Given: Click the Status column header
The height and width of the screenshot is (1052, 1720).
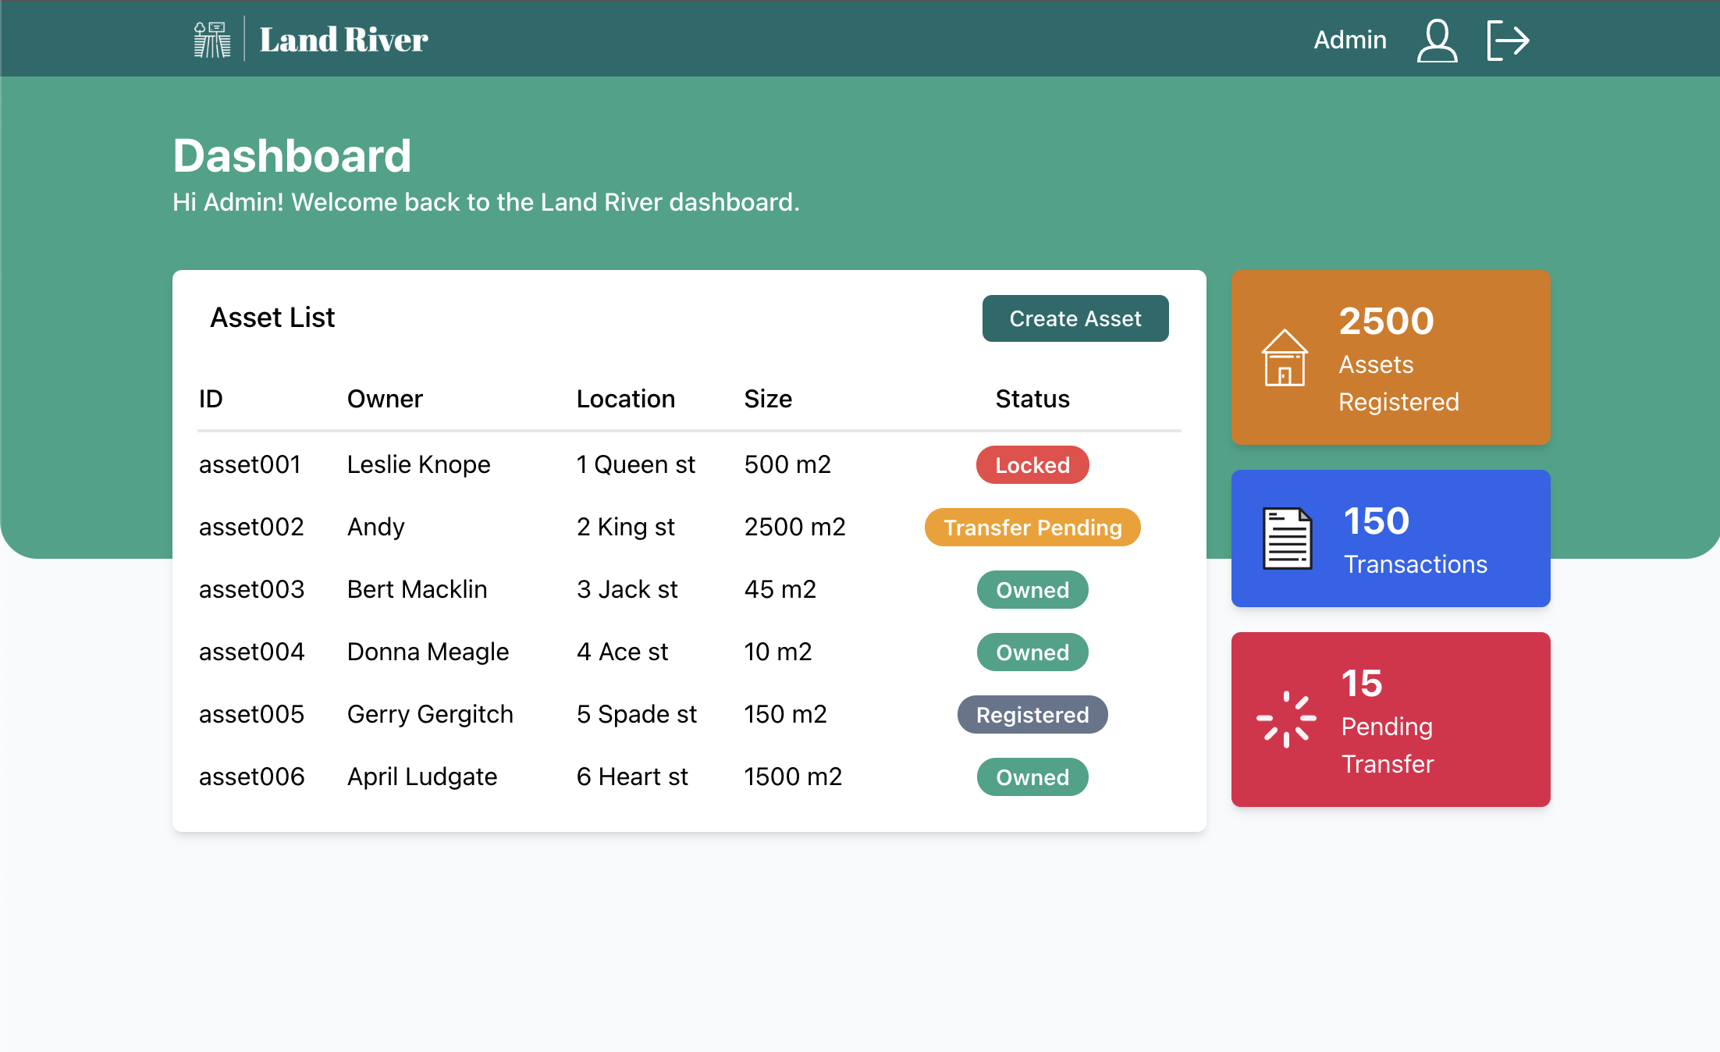Looking at the screenshot, I should pos(1032,399).
